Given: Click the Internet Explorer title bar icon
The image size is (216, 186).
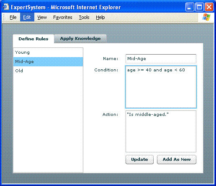Looking at the screenshot, I should (x=6, y=7).
